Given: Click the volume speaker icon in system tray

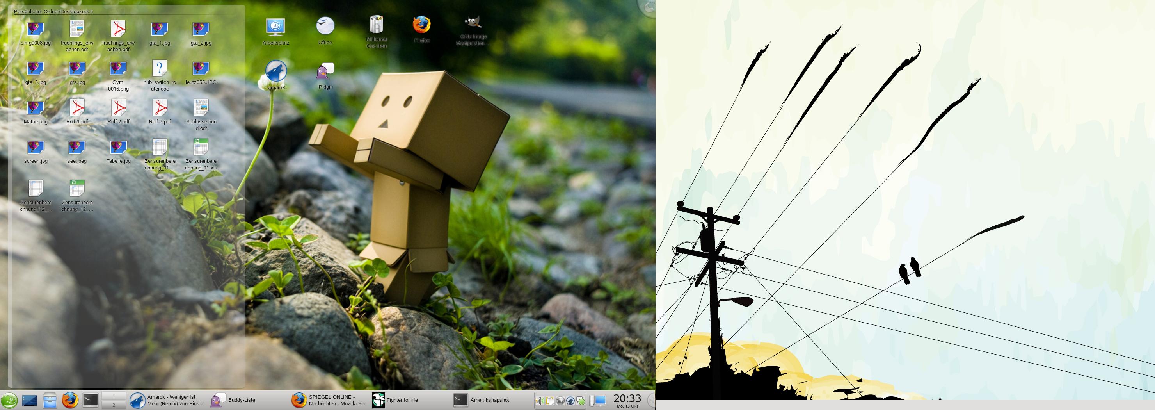Looking at the screenshot, I should 540,401.
